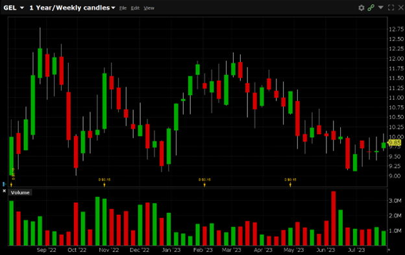Click the 12.75 price axis label

pyautogui.click(x=396, y=29)
